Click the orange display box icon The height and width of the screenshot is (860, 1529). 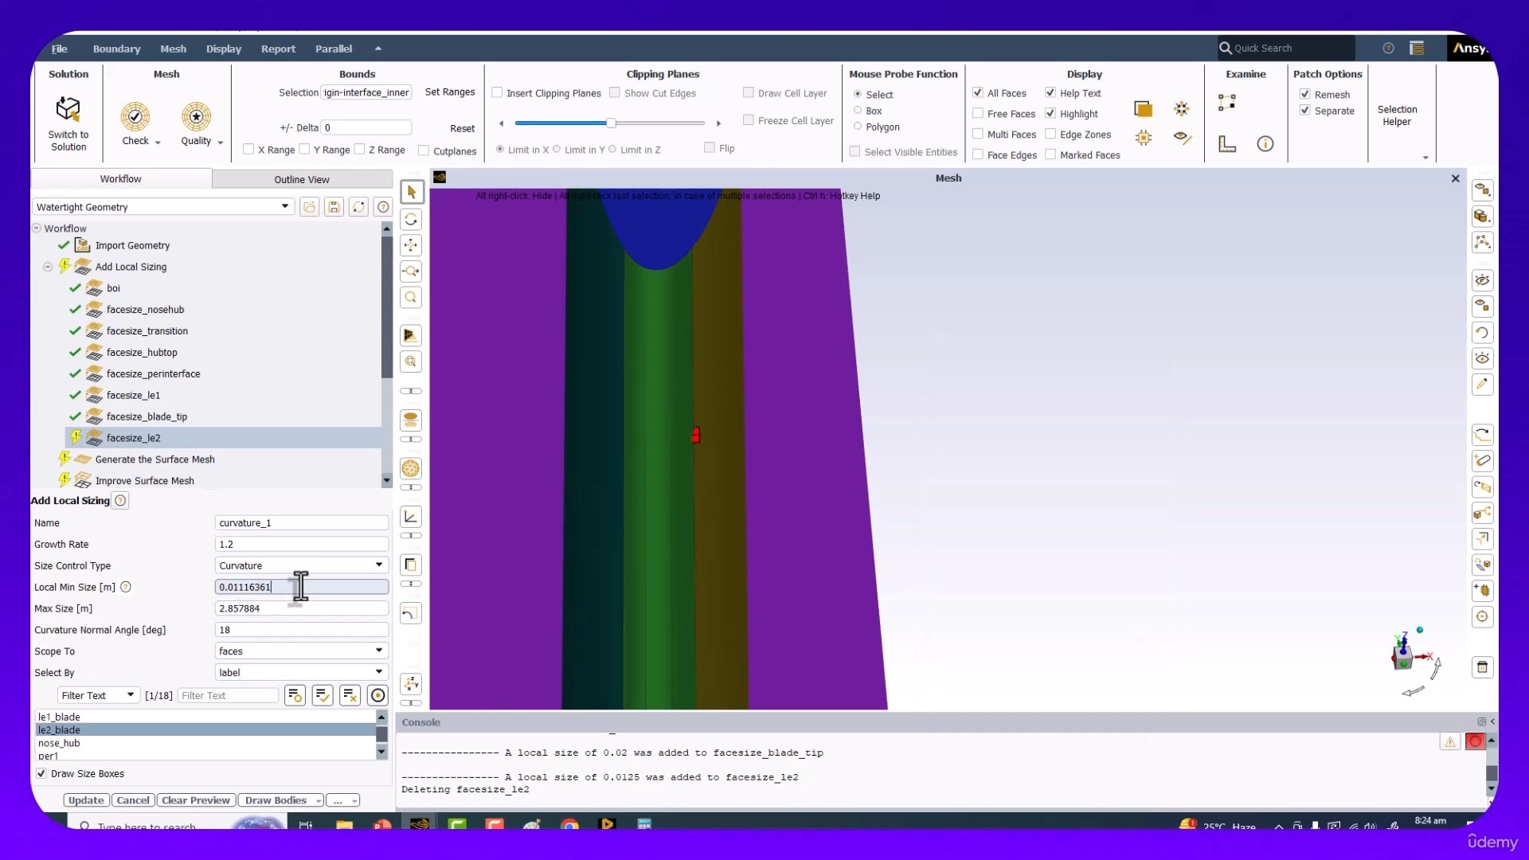coord(1144,109)
